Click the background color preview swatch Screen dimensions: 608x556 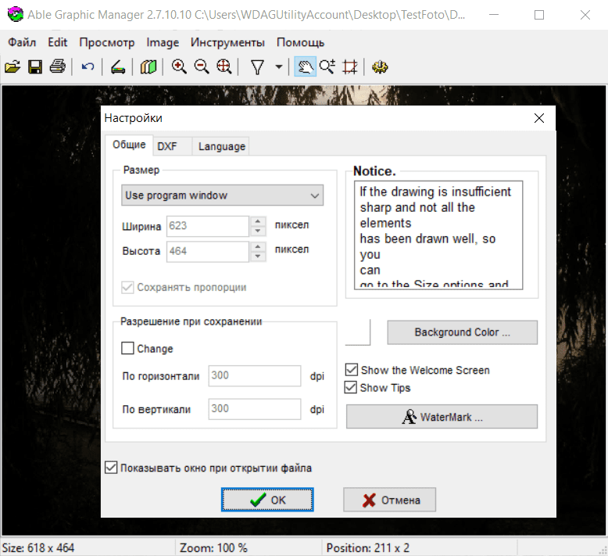click(358, 332)
